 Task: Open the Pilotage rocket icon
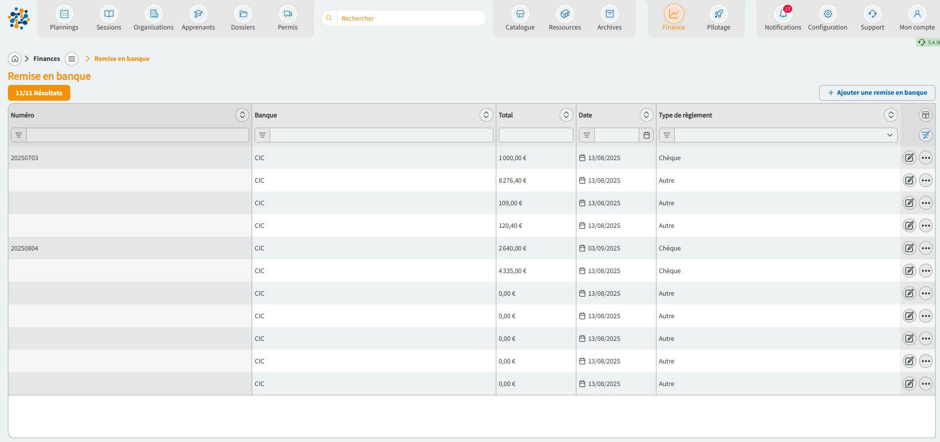tap(718, 14)
